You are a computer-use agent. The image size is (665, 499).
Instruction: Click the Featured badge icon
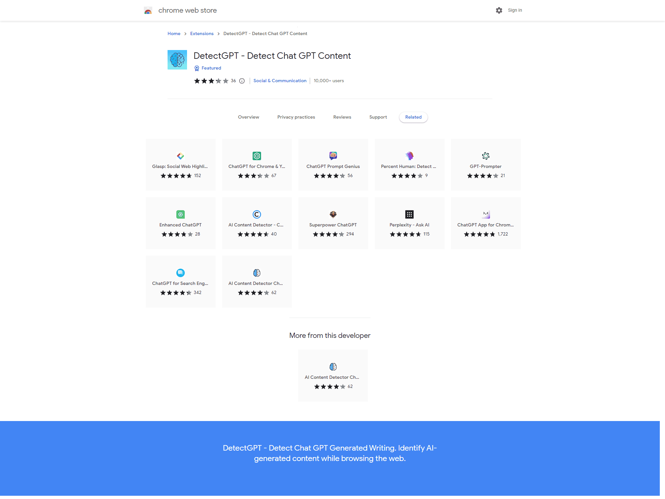(x=197, y=68)
